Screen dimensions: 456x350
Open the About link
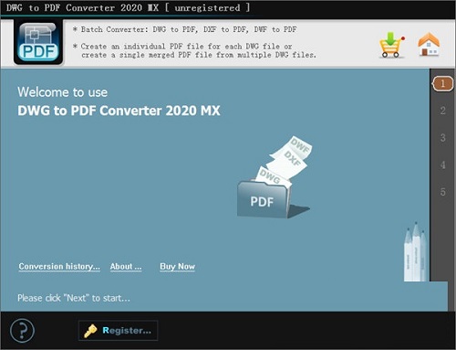[126, 267]
